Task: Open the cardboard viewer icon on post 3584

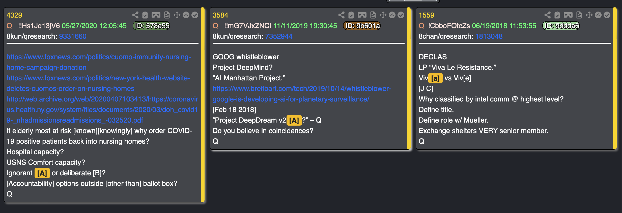Action: coord(362,15)
